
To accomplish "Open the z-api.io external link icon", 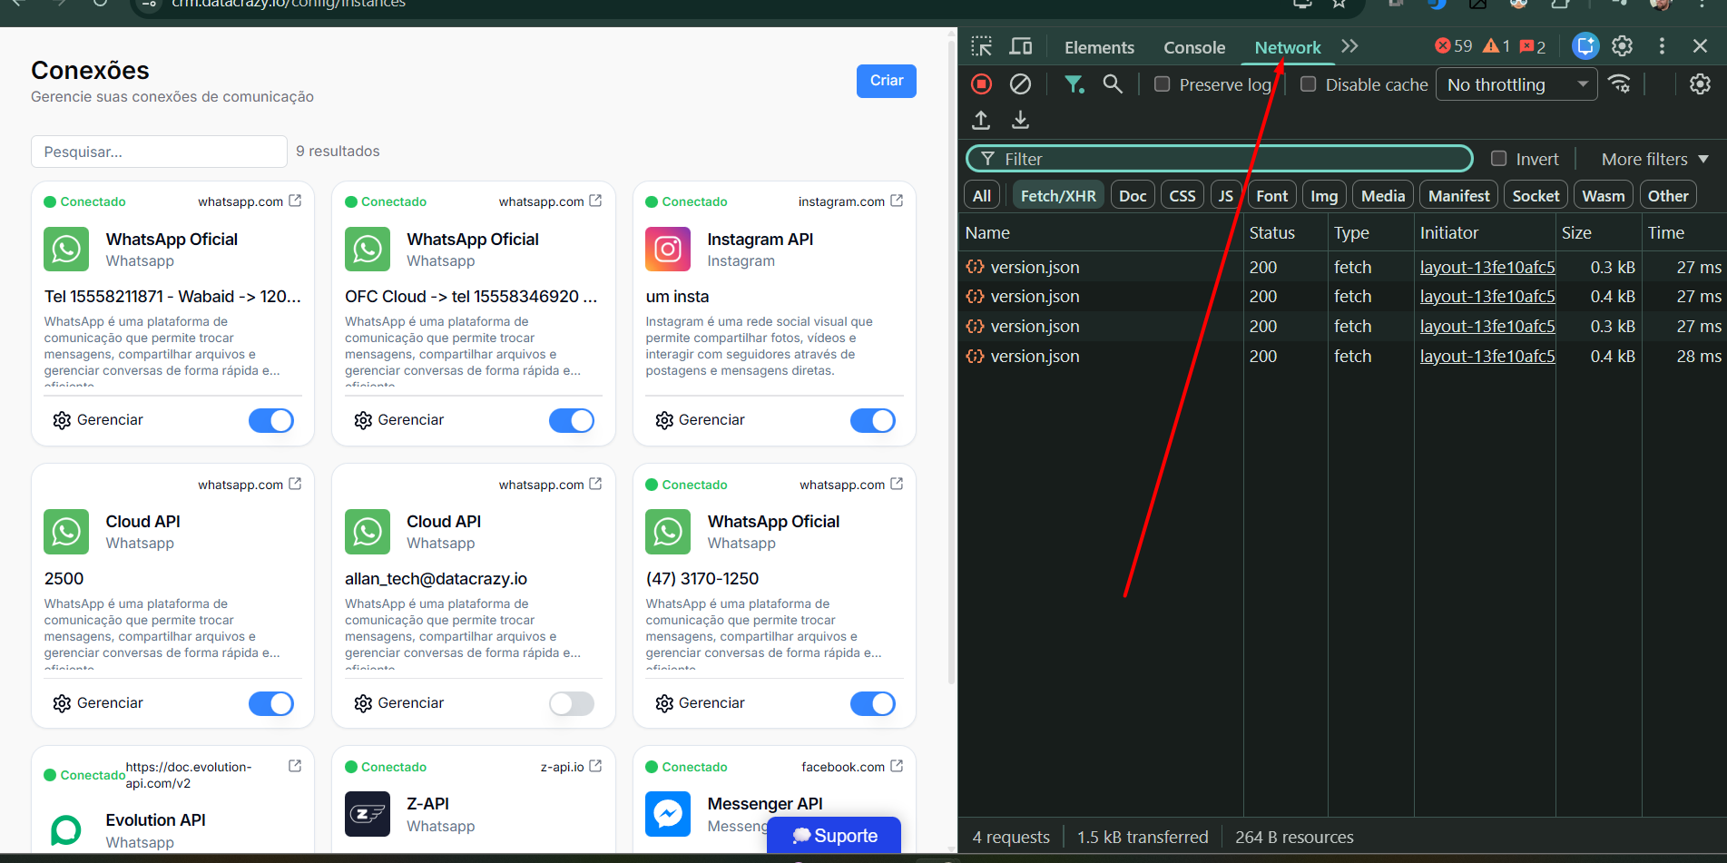I will coord(595,766).
